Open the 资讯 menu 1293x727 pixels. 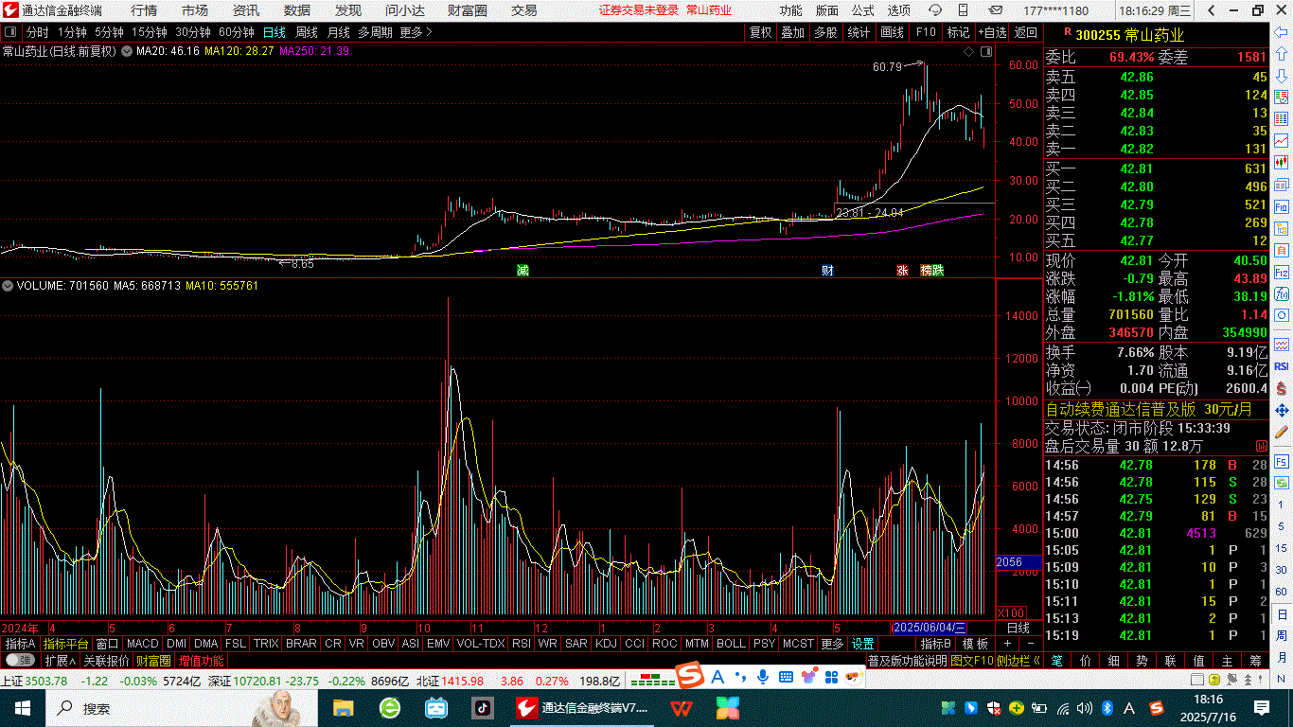click(246, 10)
